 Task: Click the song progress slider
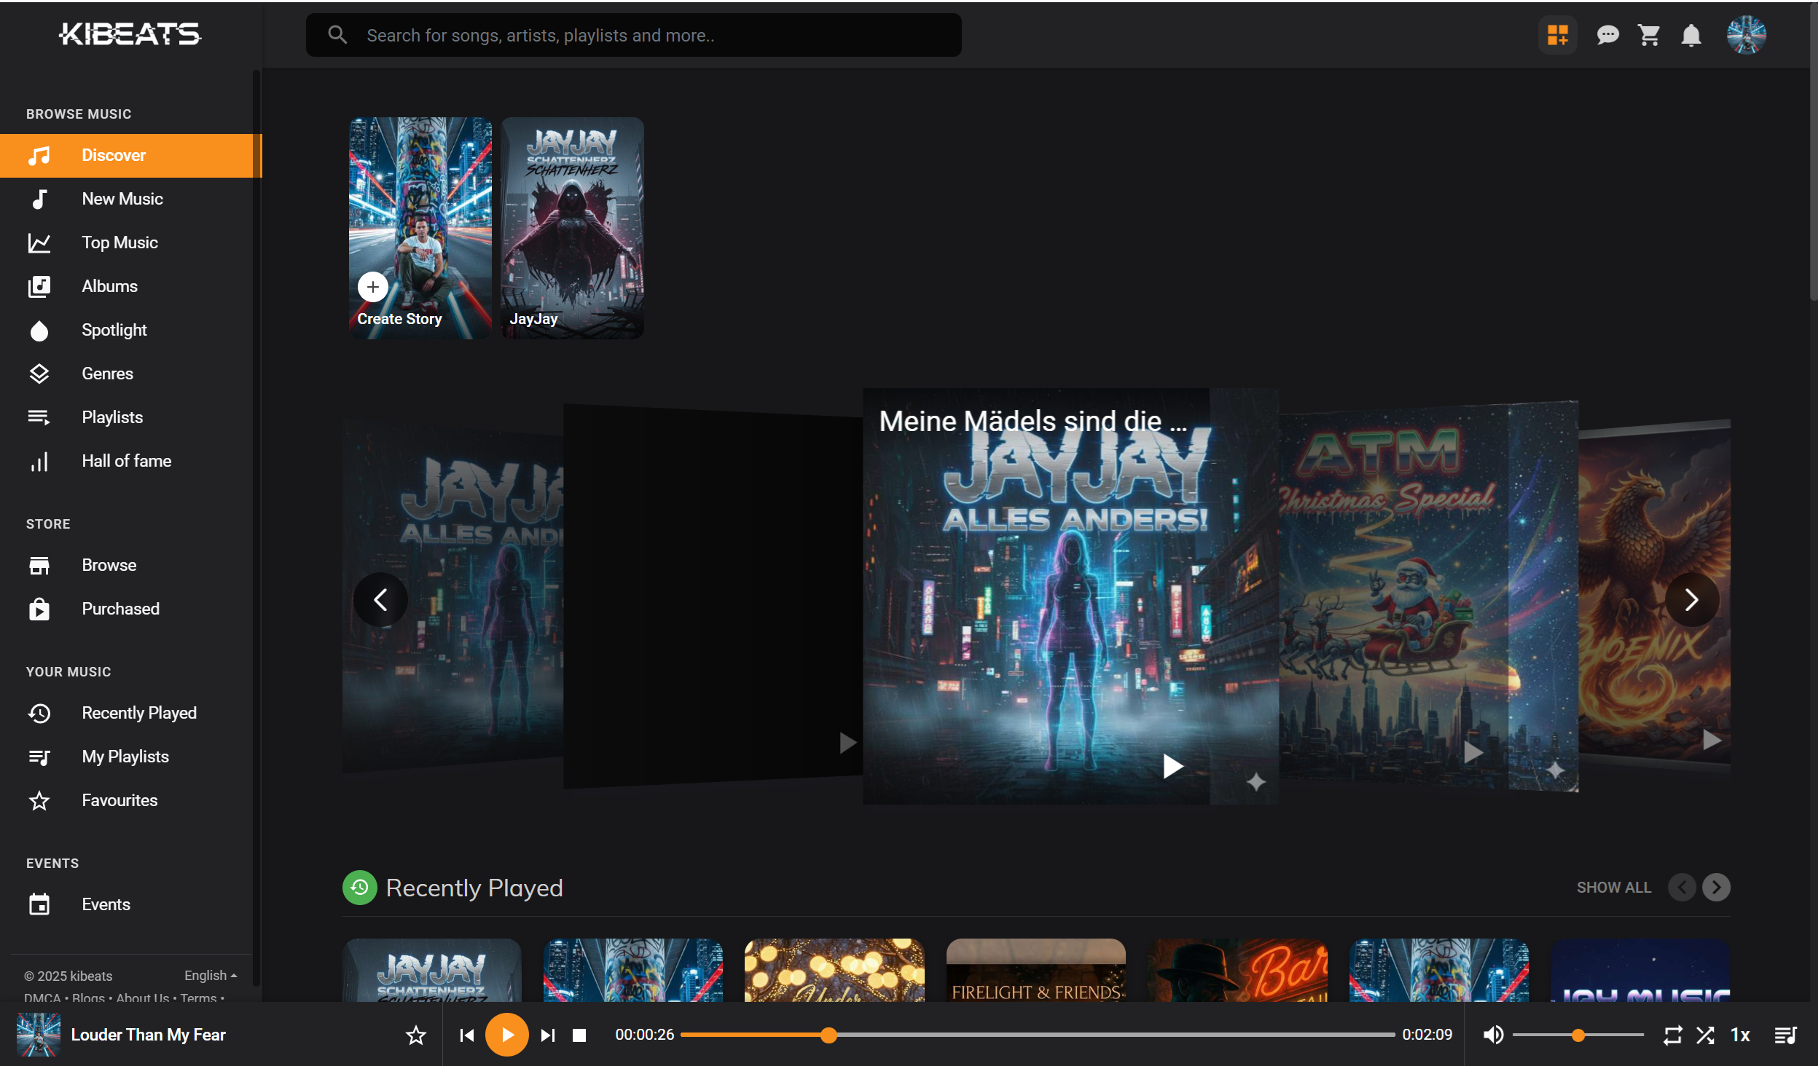[x=1037, y=1035]
